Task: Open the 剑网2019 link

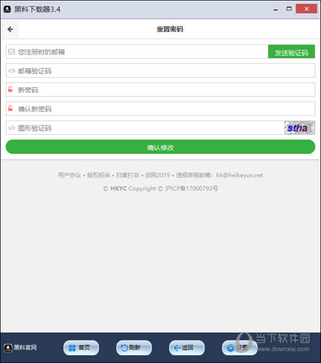Action: coord(158,175)
